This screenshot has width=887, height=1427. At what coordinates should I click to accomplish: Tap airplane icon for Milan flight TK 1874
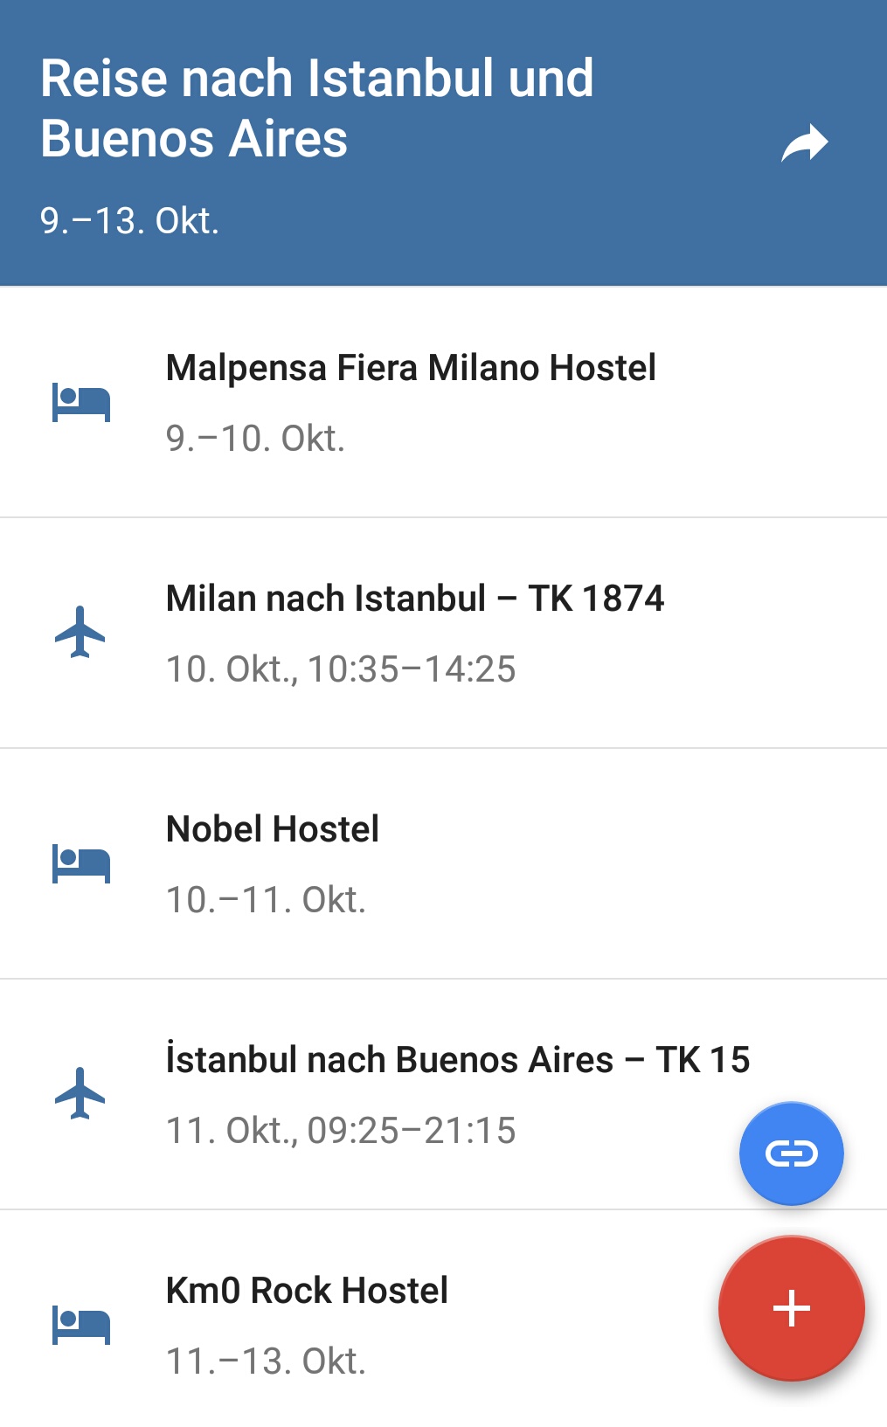point(80,632)
